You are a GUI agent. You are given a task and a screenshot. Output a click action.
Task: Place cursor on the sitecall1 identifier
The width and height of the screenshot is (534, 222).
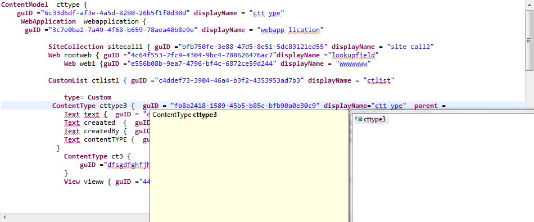coord(125,47)
